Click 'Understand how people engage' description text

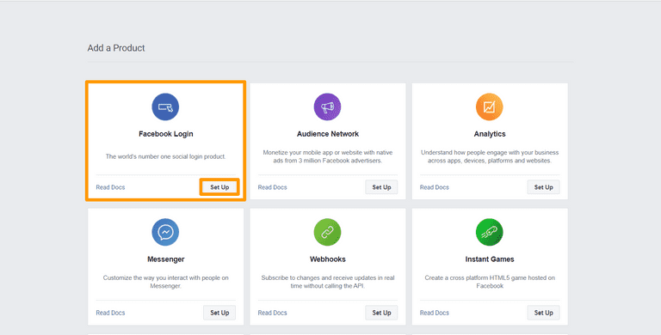click(x=490, y=156)
